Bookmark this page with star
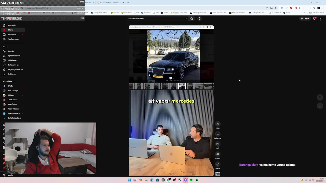The image size is (326, 183). (276, 8)
